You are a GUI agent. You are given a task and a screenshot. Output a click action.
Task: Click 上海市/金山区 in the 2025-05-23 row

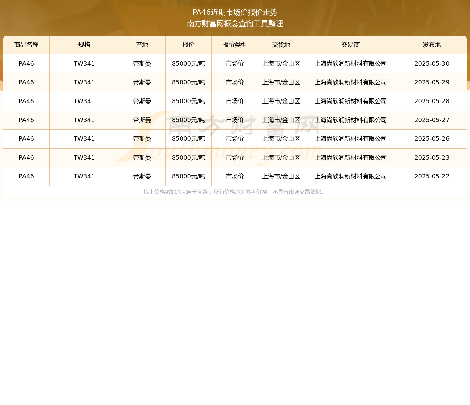281,158
